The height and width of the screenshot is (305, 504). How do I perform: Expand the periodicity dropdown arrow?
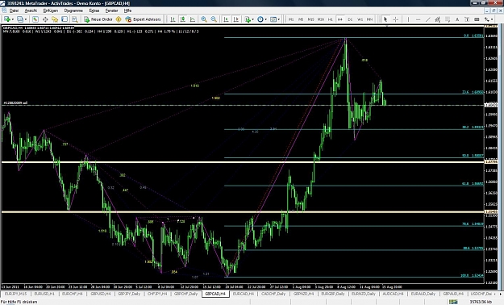pos(266,19)
